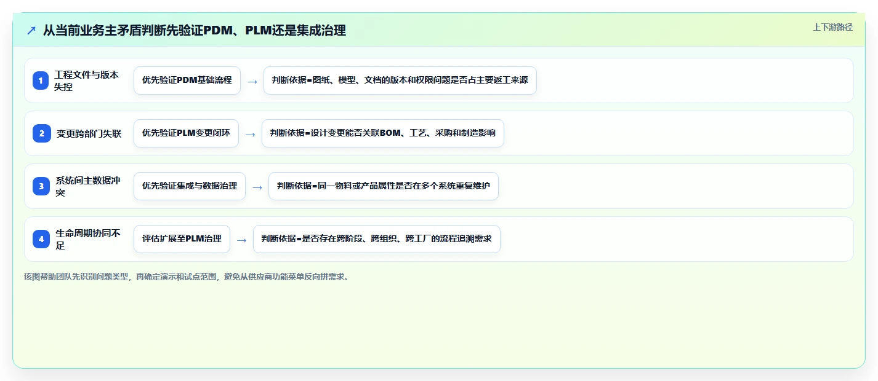Click the 评估扩展至PLM治理 box

182,239
